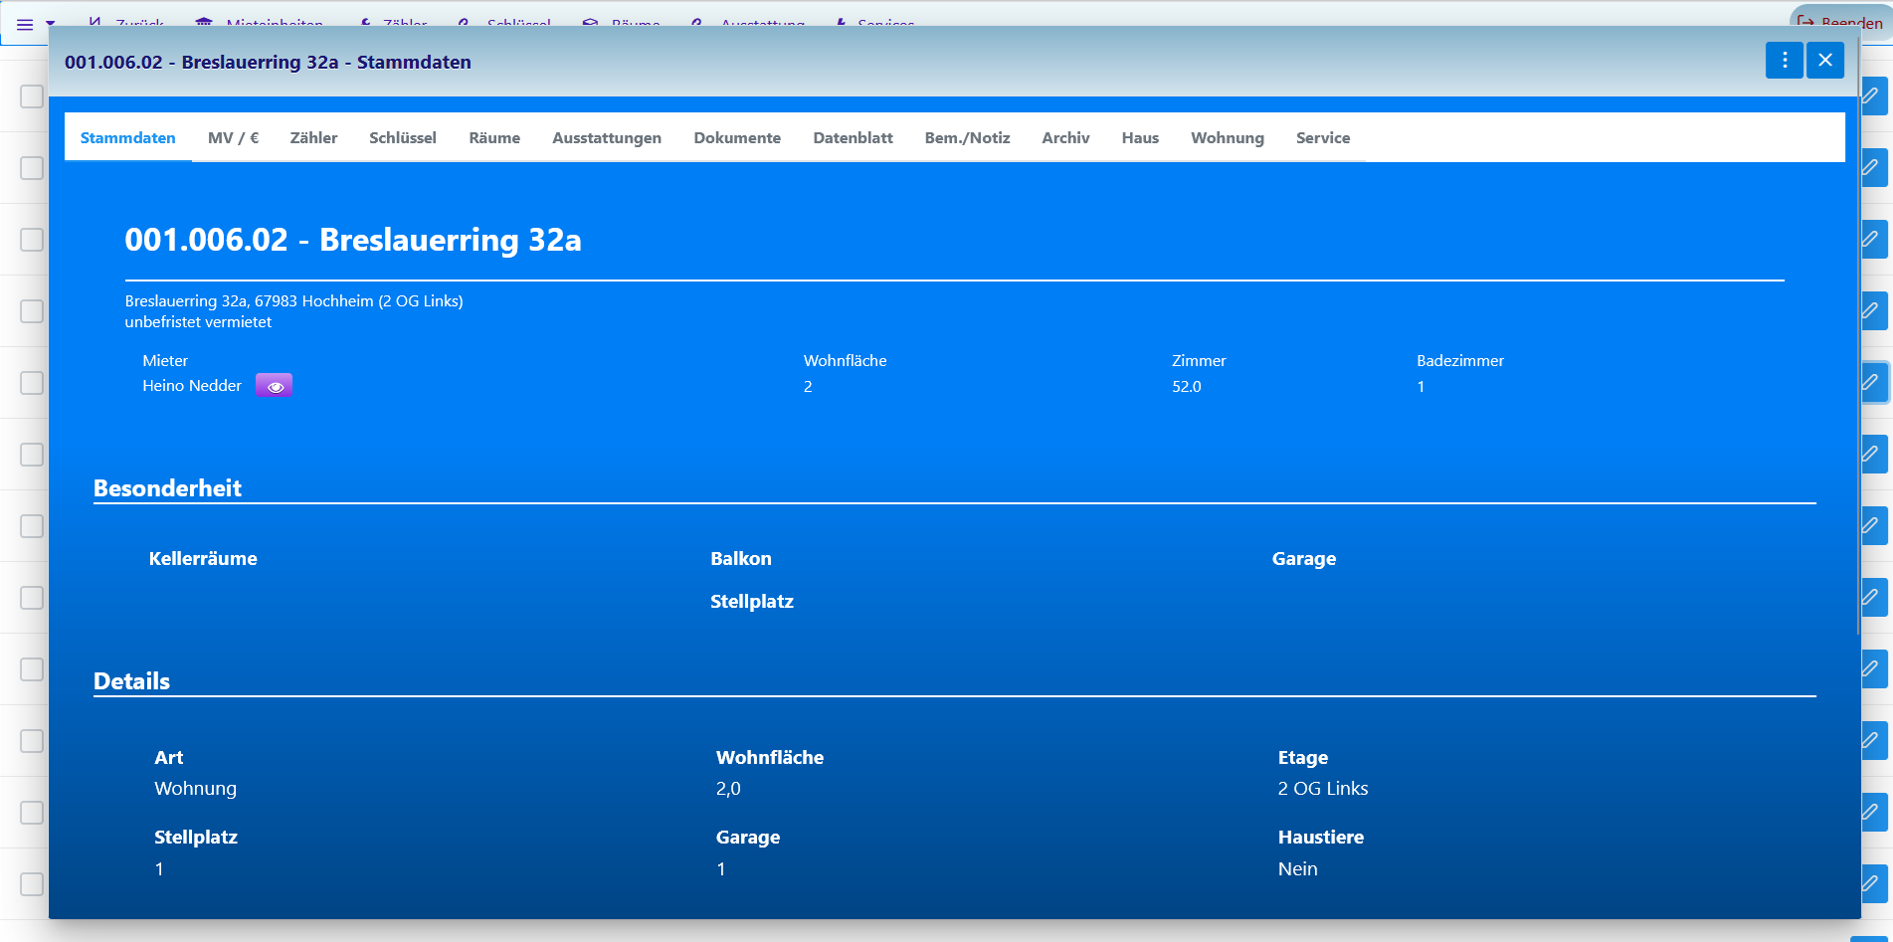Open the Wohnung tab

(x=1228, y=138)
